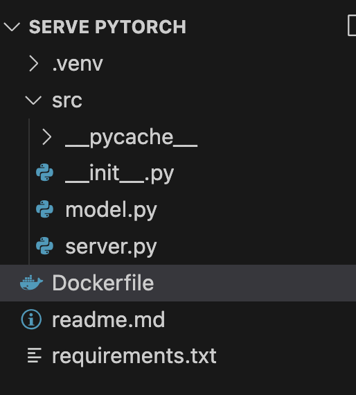Open the model.py file
This screenshot has height=395, width=356.
coord(111,210)
